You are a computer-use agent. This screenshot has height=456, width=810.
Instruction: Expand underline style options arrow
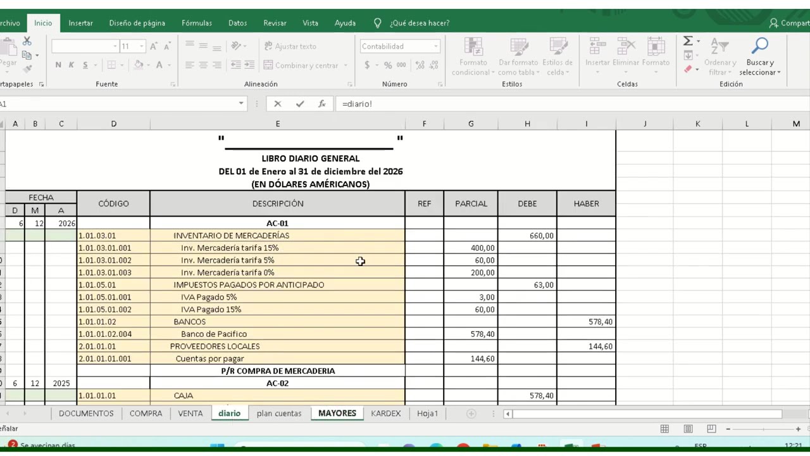(x=96, y=65)
